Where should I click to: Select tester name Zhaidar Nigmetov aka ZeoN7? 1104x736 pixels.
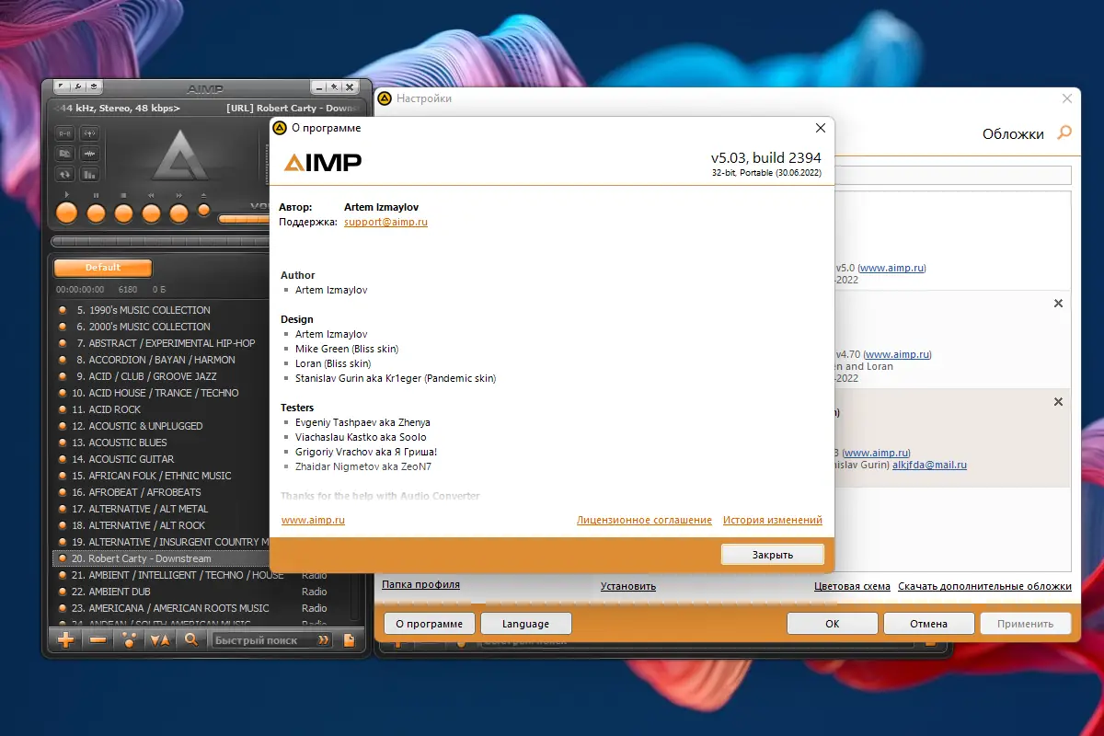[x=363, y=466]
